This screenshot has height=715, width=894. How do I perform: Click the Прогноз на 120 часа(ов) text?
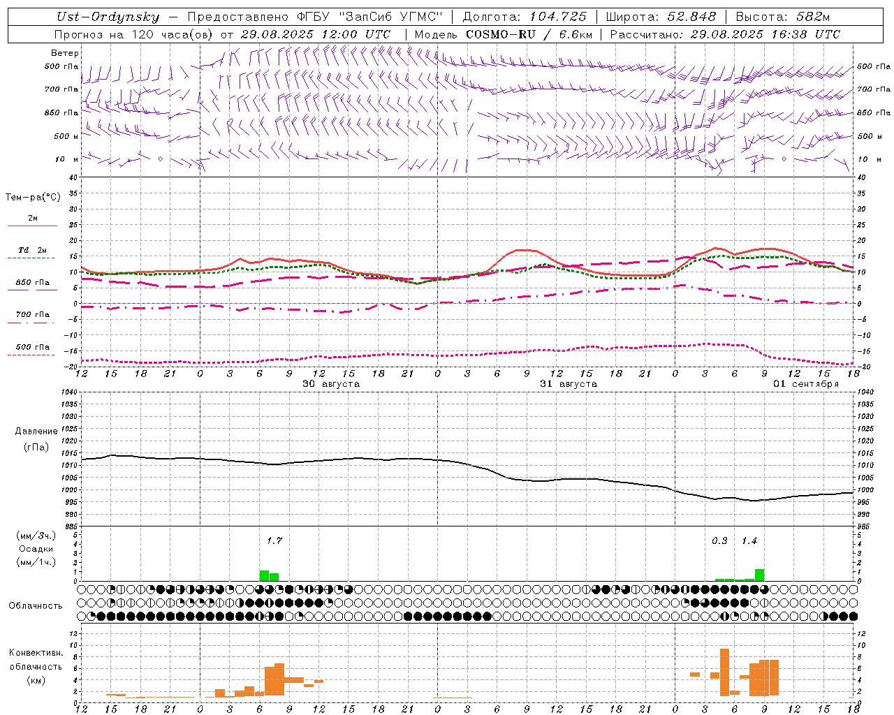[134, 34]
